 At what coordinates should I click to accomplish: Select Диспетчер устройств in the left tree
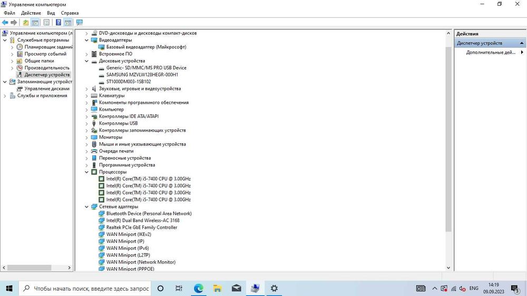(x=47, y=75)
